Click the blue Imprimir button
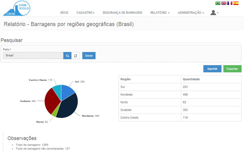 [x=212, y=69]
